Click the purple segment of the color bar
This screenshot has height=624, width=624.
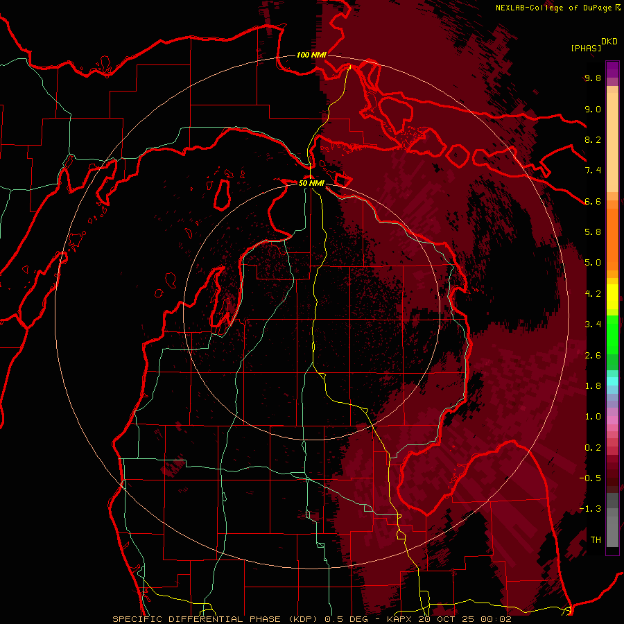(612, 69)
